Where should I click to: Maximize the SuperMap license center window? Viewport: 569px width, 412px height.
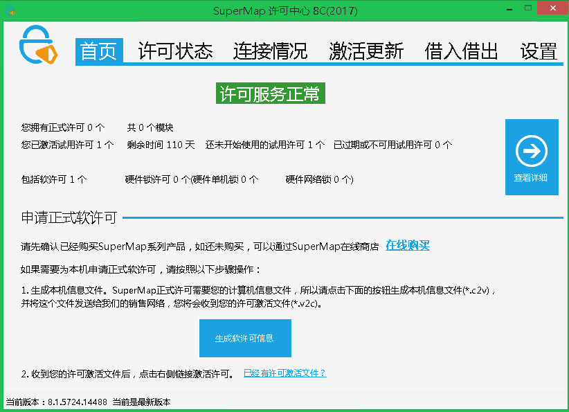(x=528, y=8)
